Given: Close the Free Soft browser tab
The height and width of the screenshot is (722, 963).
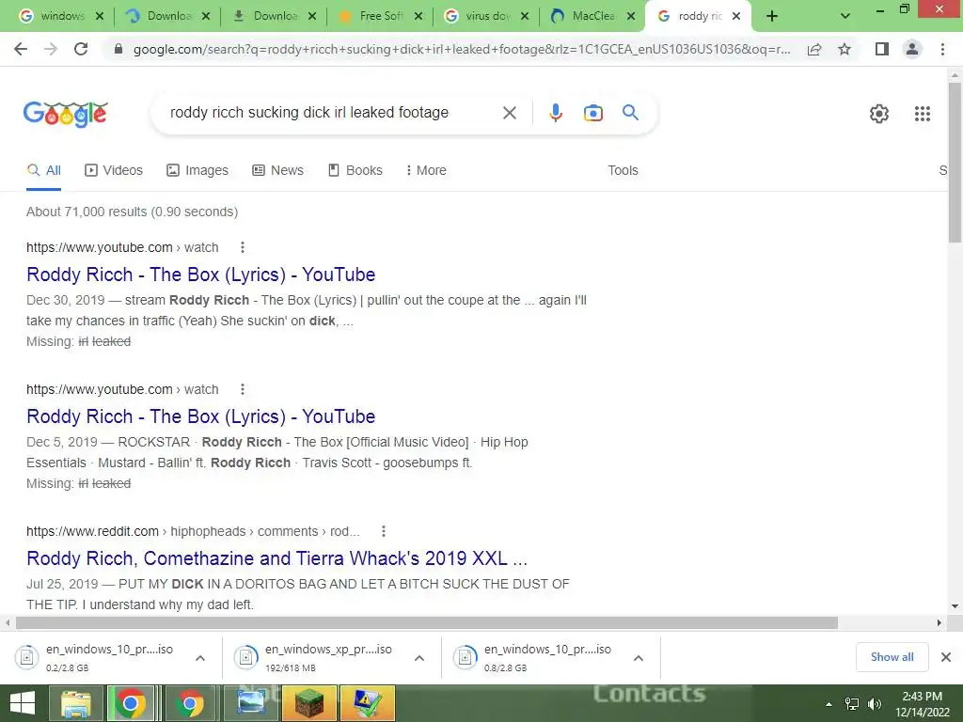Looking at the screenshot, I should pos(418,17).
